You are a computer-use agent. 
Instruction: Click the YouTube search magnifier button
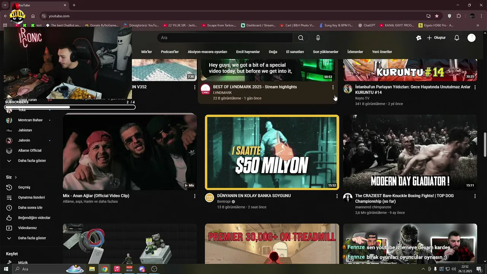301,38
